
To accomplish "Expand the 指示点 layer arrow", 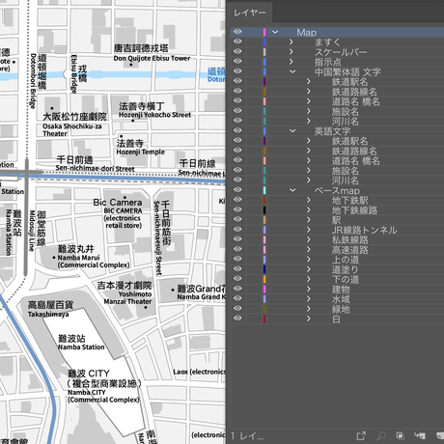I will [x=291, y=61].
